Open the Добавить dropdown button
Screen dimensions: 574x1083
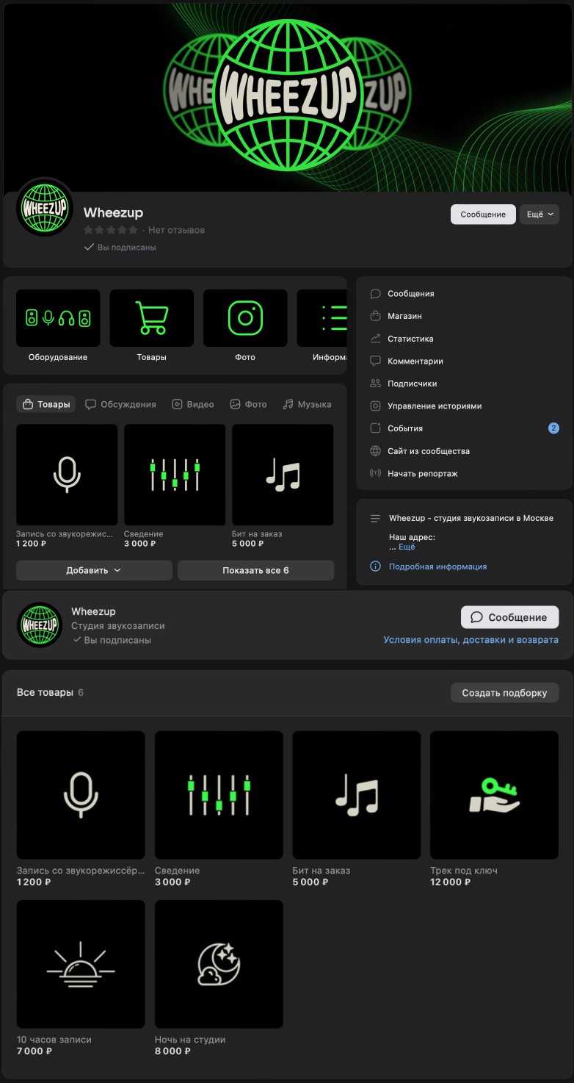(94, 570)
